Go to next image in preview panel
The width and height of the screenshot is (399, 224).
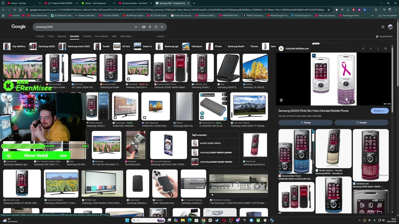click(371, 49)
